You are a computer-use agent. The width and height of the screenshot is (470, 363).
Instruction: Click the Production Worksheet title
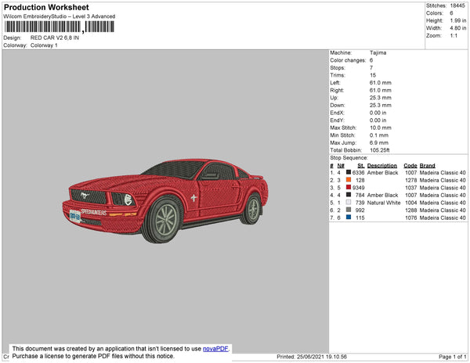click(46, 8)
